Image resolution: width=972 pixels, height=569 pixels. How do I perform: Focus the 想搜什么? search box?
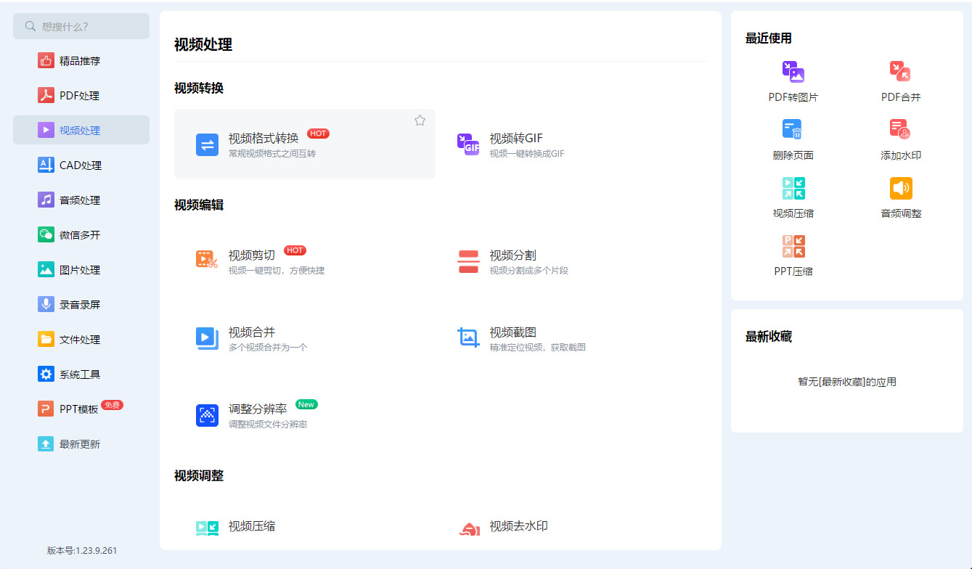point(81,26)
